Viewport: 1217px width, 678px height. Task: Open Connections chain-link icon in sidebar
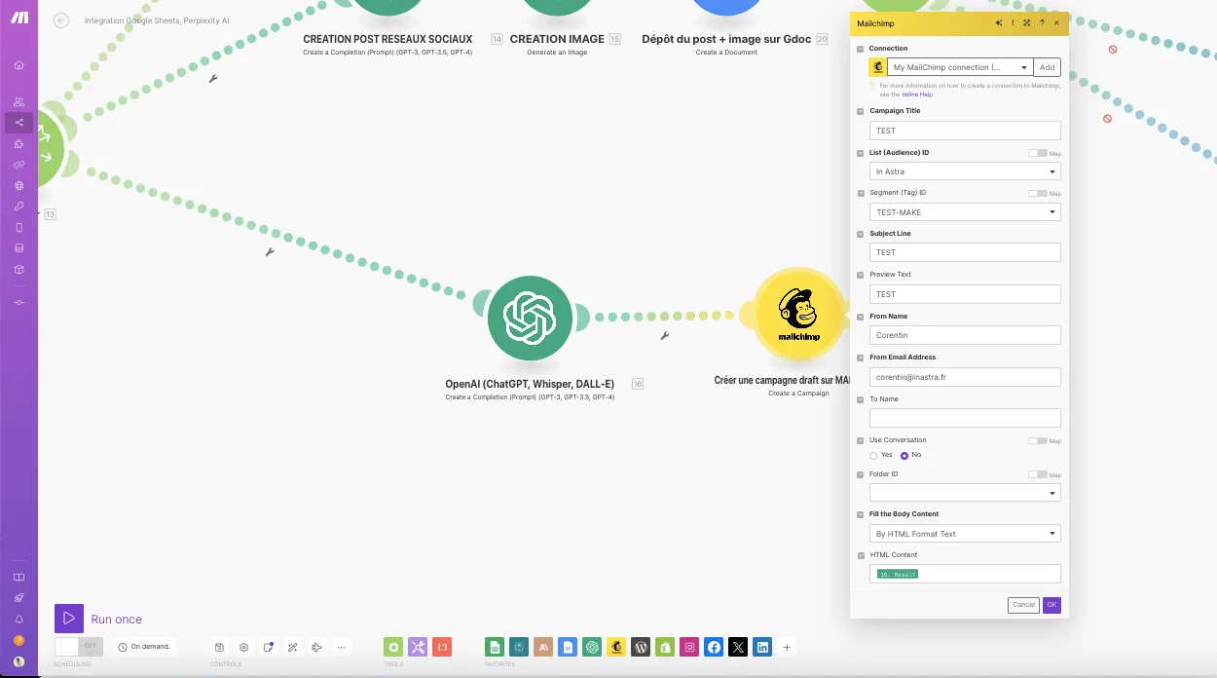[x=18, y=165]
